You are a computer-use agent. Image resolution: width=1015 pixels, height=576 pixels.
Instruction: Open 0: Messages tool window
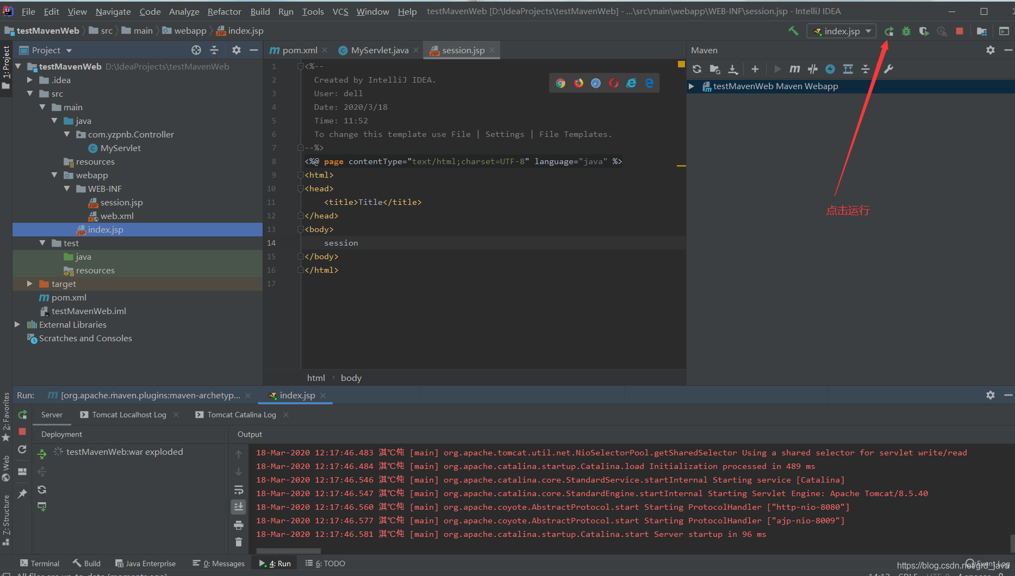[x=219, y=564]
